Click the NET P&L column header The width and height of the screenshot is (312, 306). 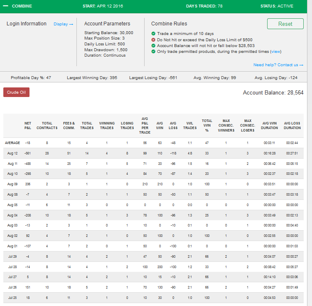(x=28, y=126)
